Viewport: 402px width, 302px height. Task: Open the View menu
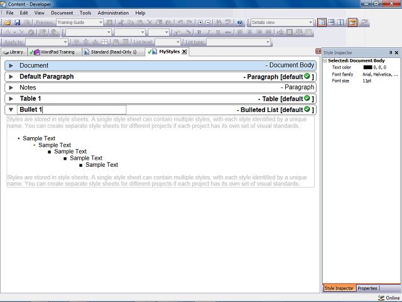coord(39,13)
